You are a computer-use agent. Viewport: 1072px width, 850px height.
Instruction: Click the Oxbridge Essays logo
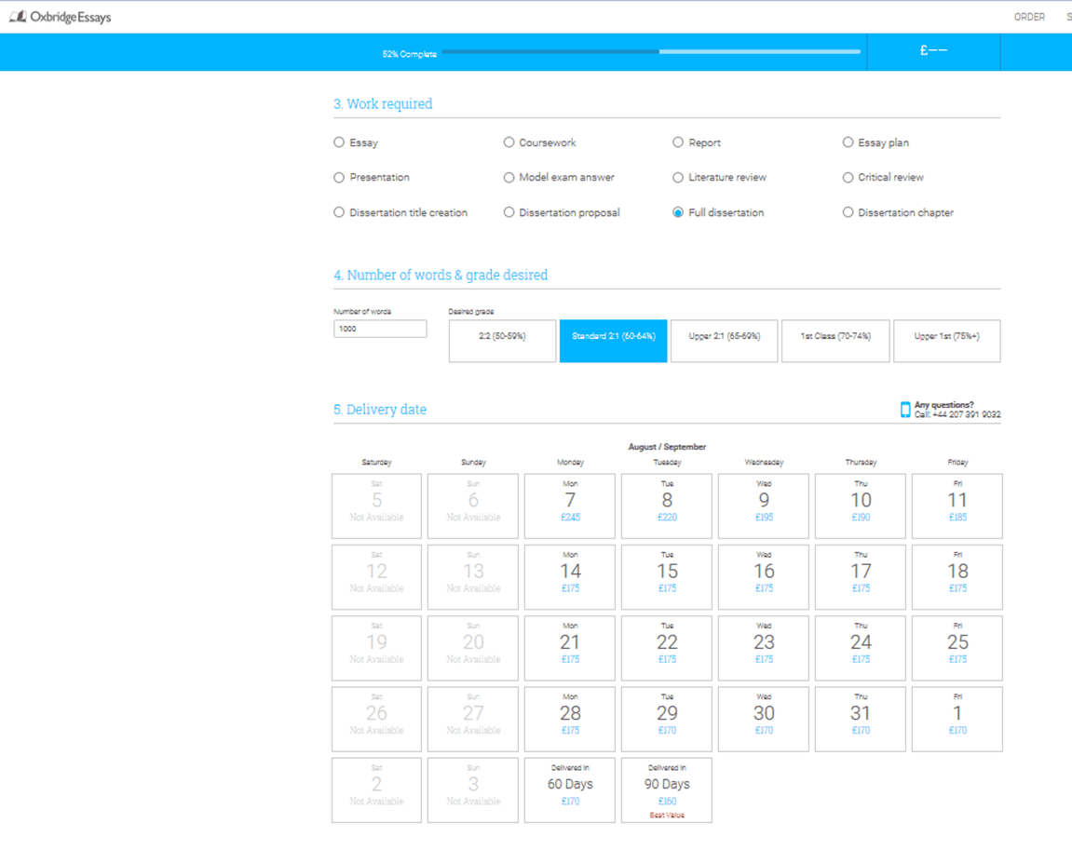pyautogui.click(x=61, y=17)
